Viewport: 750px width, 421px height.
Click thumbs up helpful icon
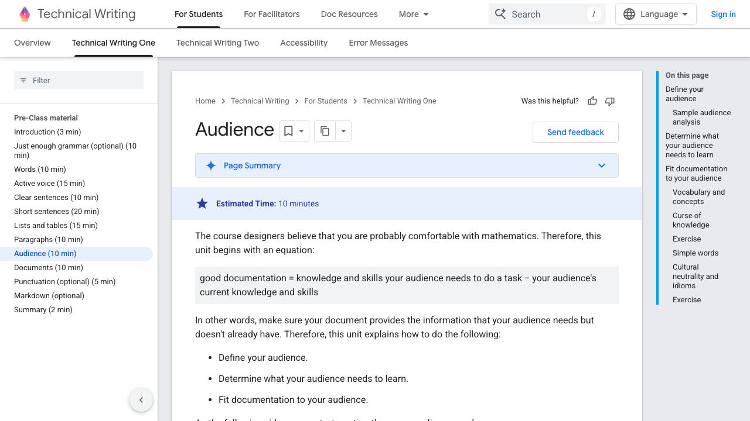pos(592,101)
